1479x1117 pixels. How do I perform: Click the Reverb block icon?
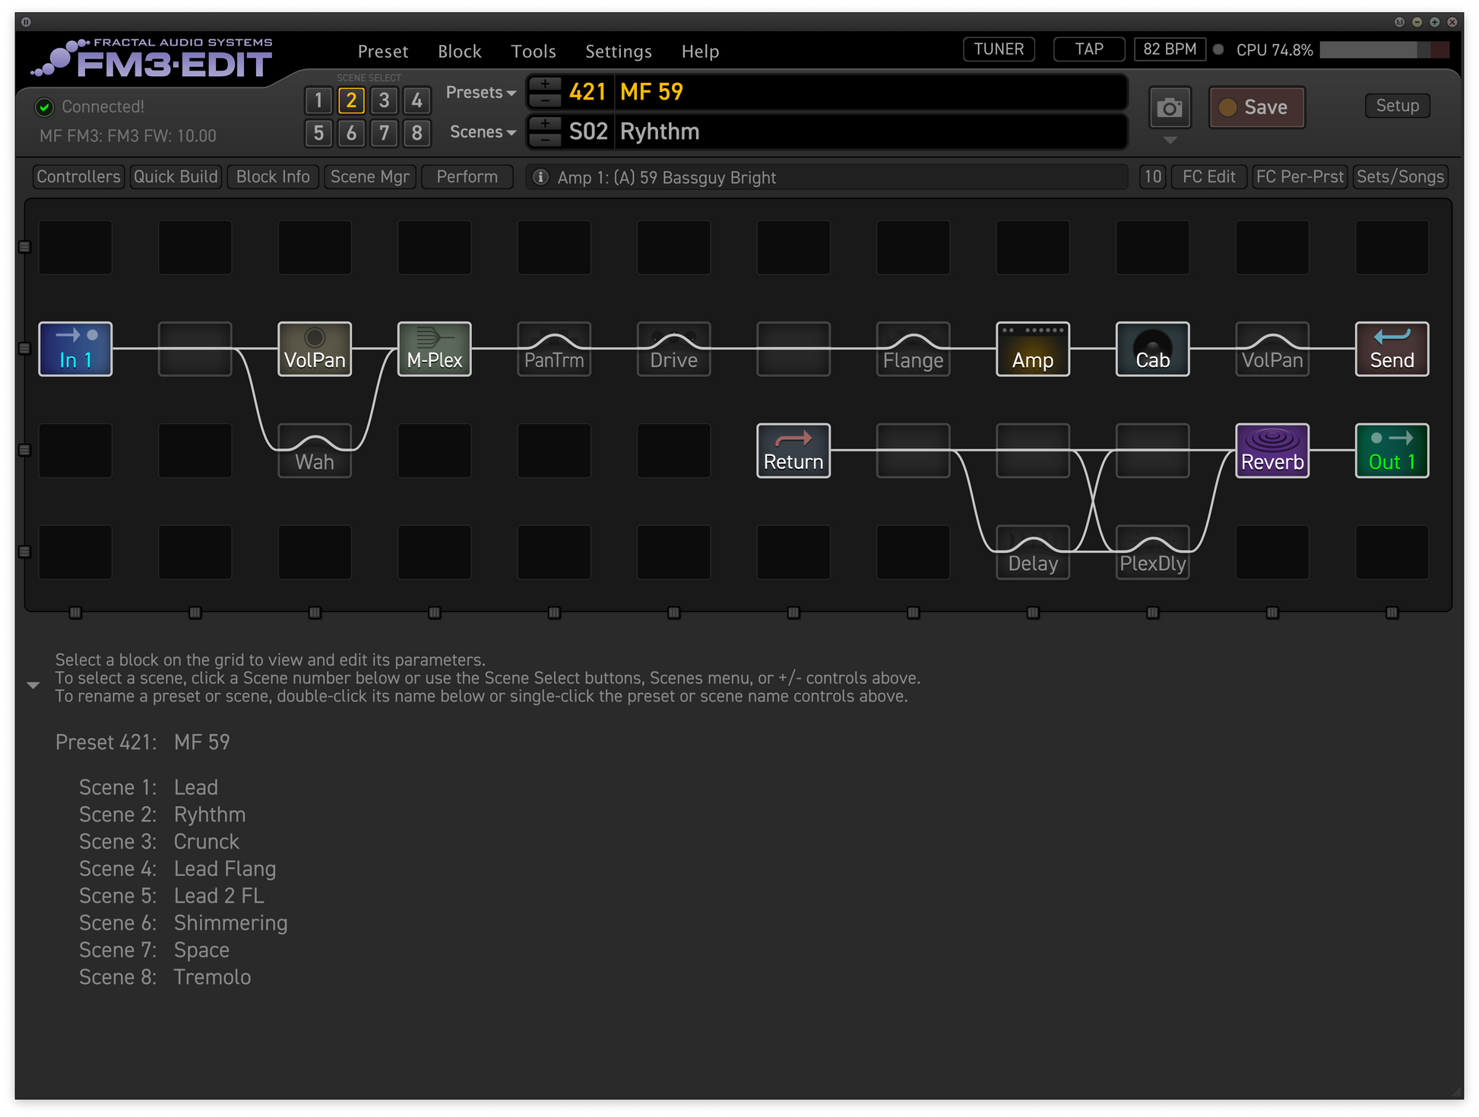click(1272, 451)
